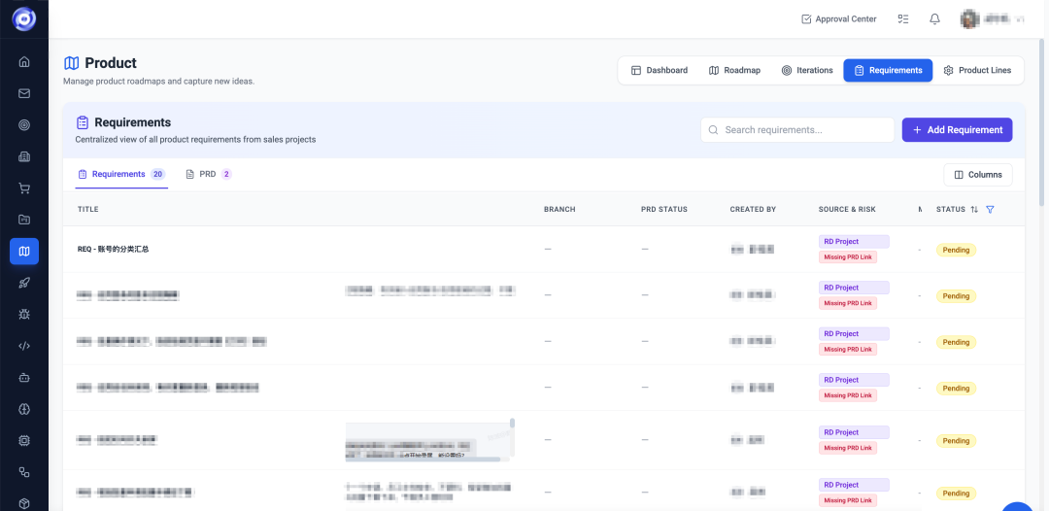Open the bug icon in sidebar
This screenshot has height=511, width=1049.
[x=24, y=315]
